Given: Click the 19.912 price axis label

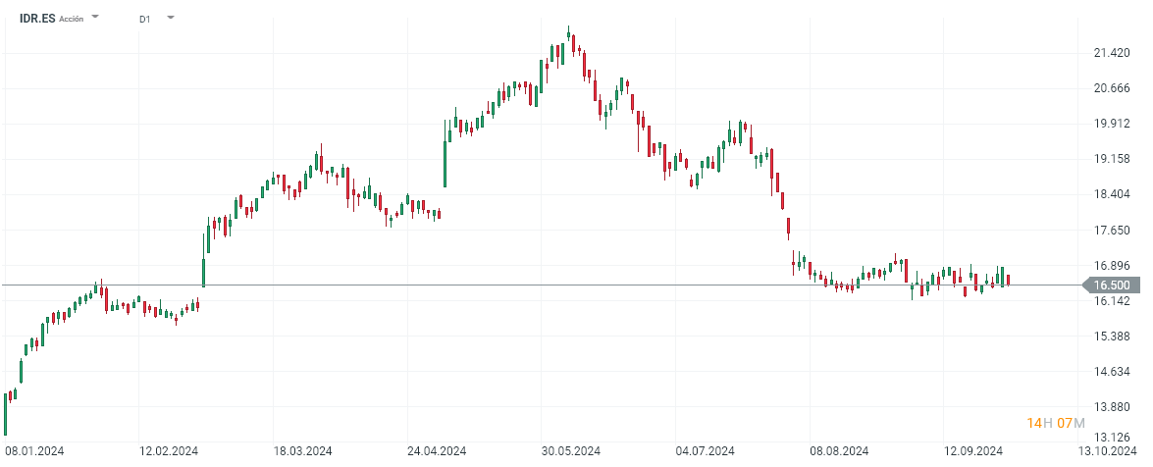Looking at the screenshot, I should point(1112,124).
